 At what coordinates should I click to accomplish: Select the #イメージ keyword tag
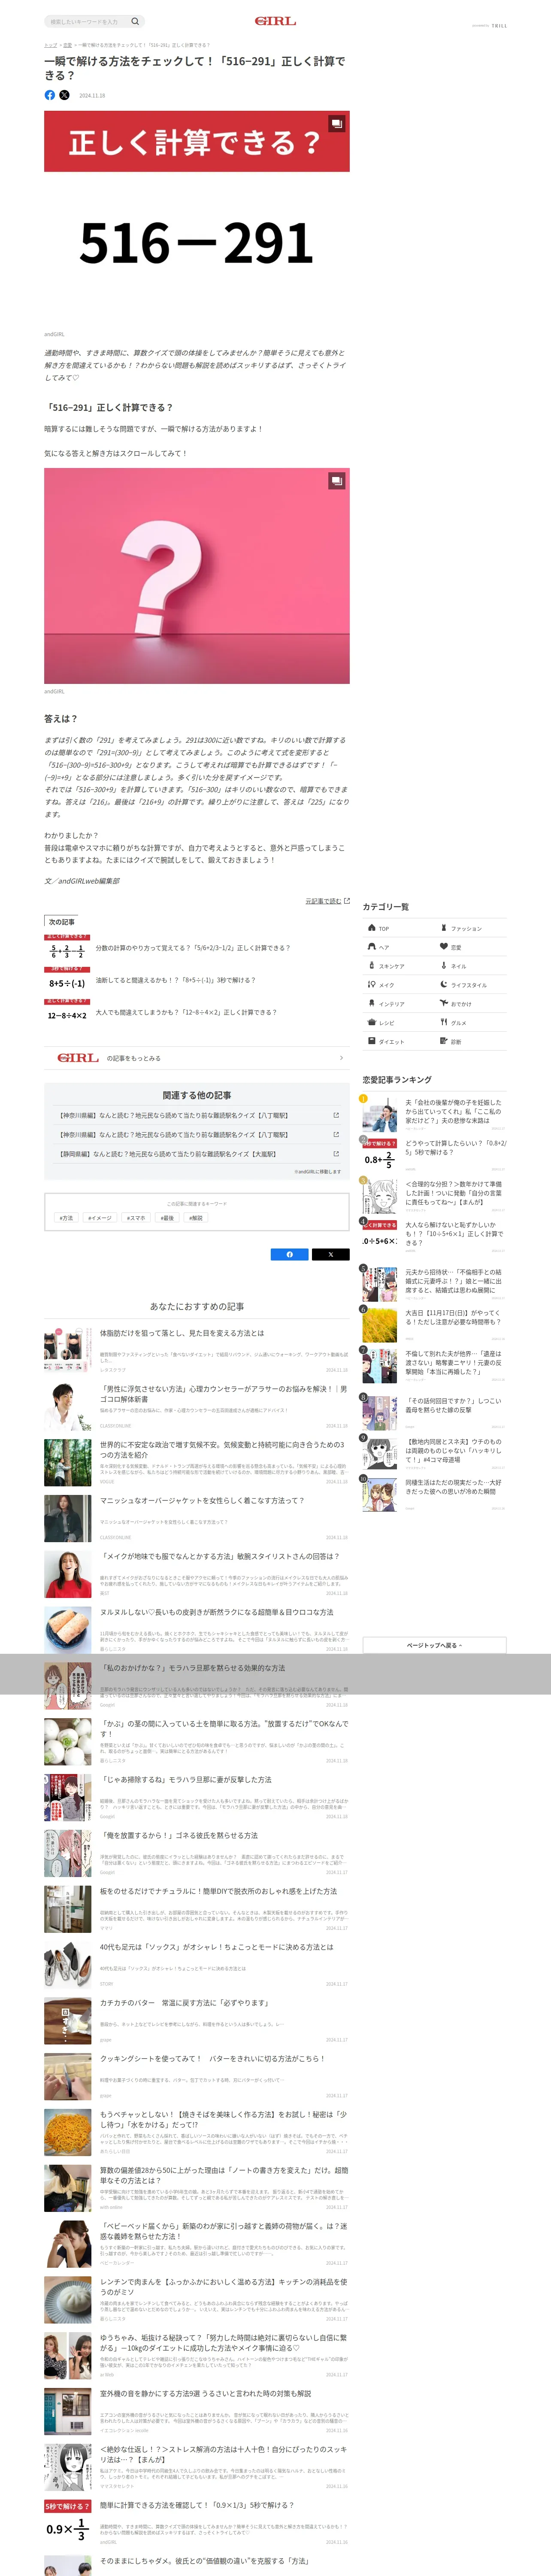pos(100,1218)
